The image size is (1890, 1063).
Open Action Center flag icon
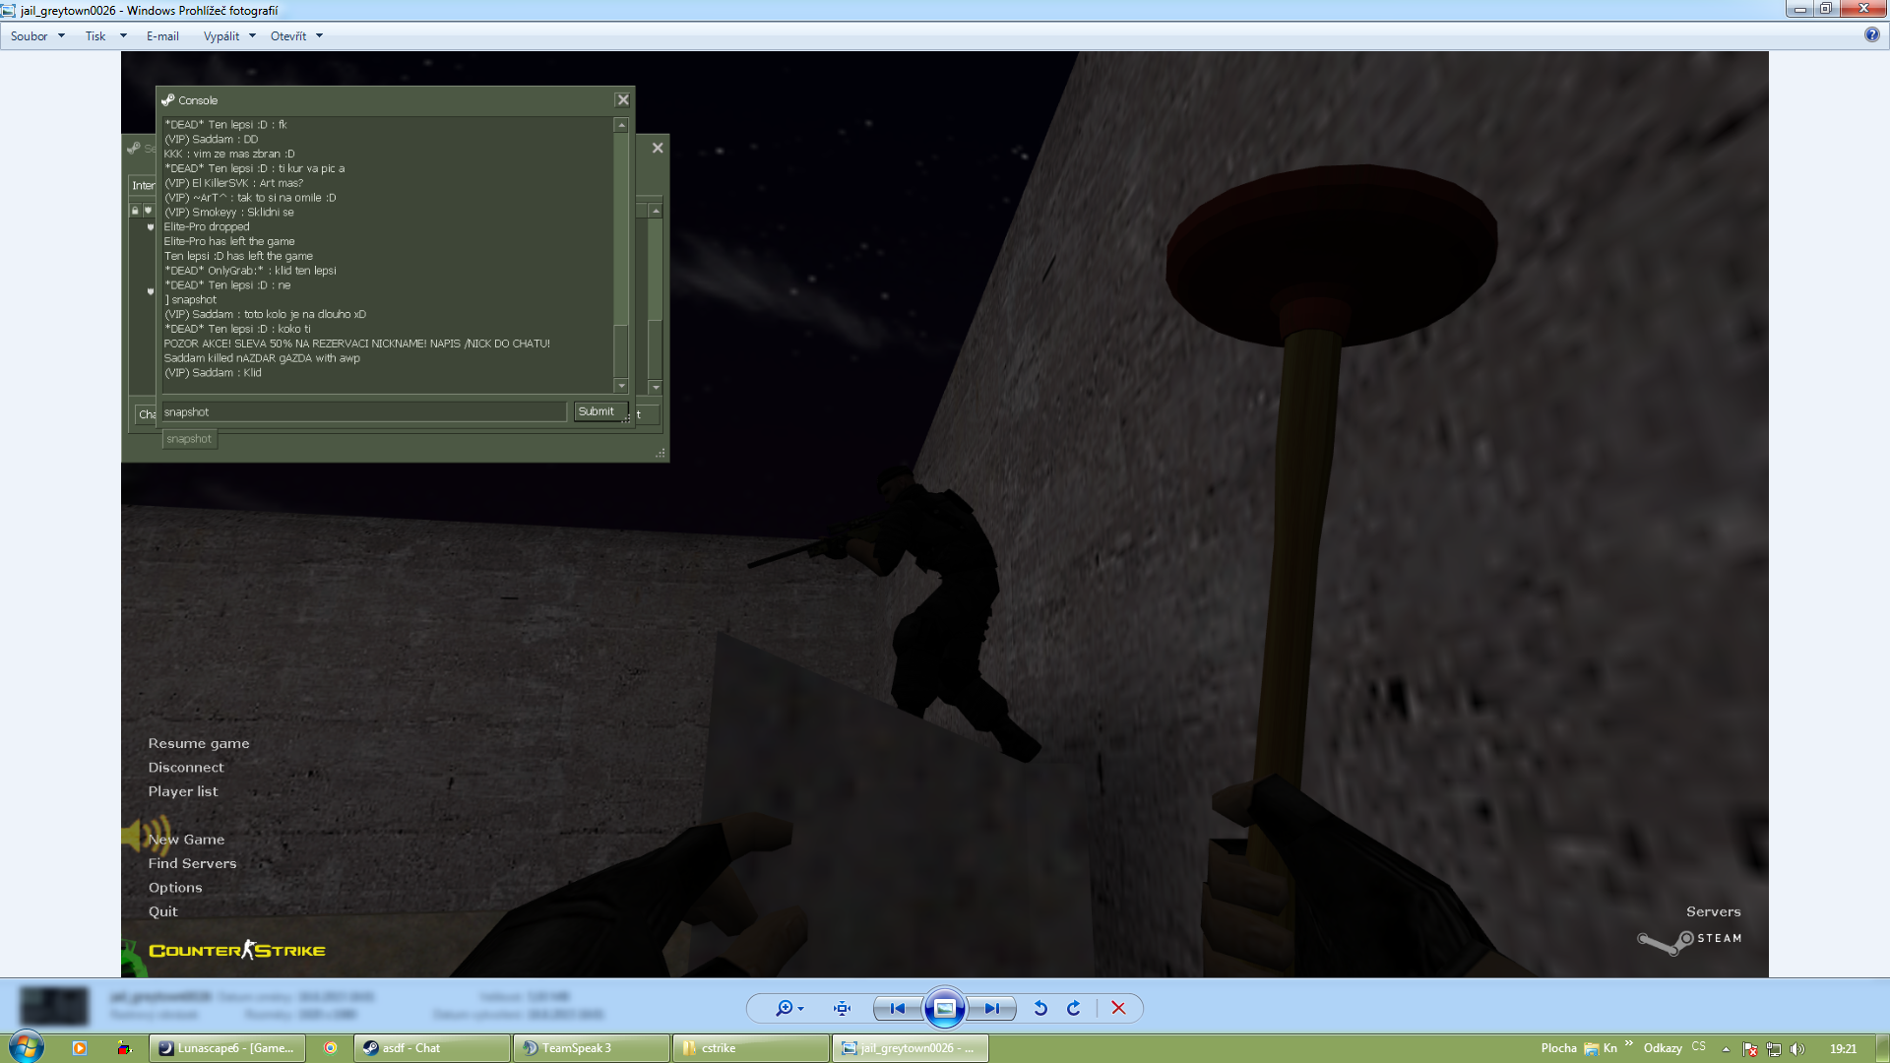(1750, 1049)
